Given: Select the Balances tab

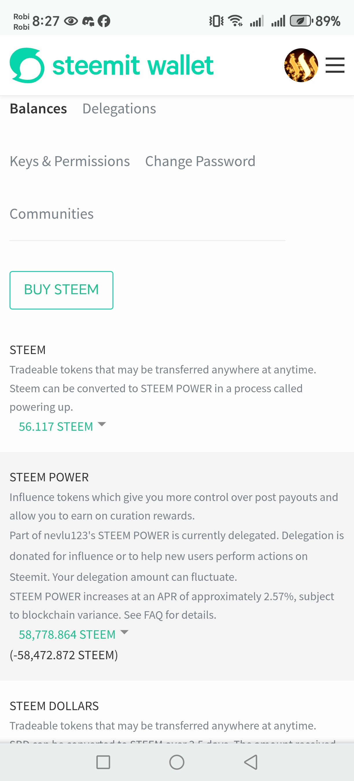Looking at the screenshot, I should click(38, 108).
